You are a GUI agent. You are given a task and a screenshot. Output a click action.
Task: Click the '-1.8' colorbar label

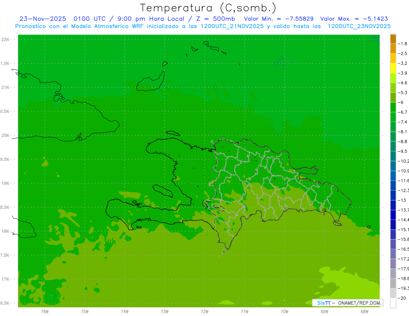(x=403, y=44)
